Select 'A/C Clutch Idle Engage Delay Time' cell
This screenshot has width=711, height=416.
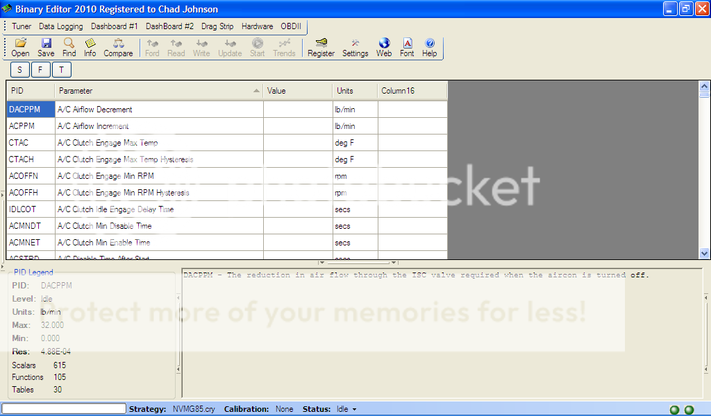click(159, 209)
